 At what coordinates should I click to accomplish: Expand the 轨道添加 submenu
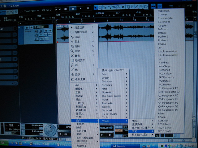pos(85,106)
